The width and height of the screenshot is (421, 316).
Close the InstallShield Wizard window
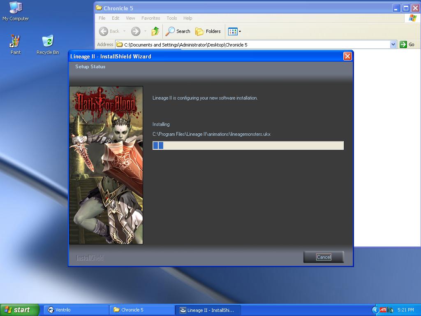click(x=347, y=56)
